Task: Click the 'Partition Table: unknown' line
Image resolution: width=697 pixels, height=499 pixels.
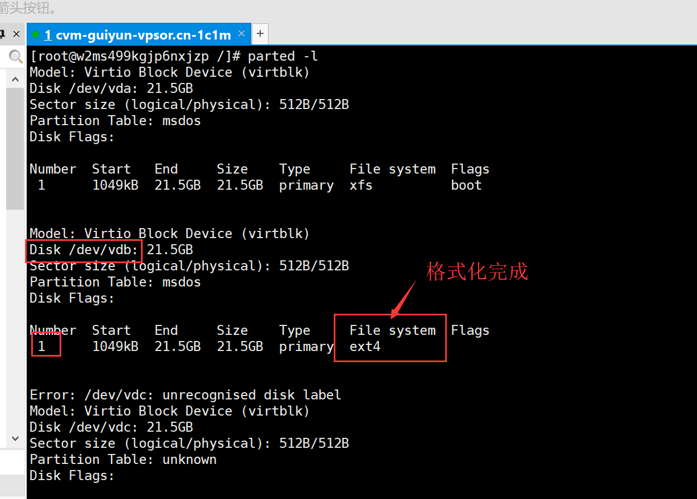Action: [123, 460]
